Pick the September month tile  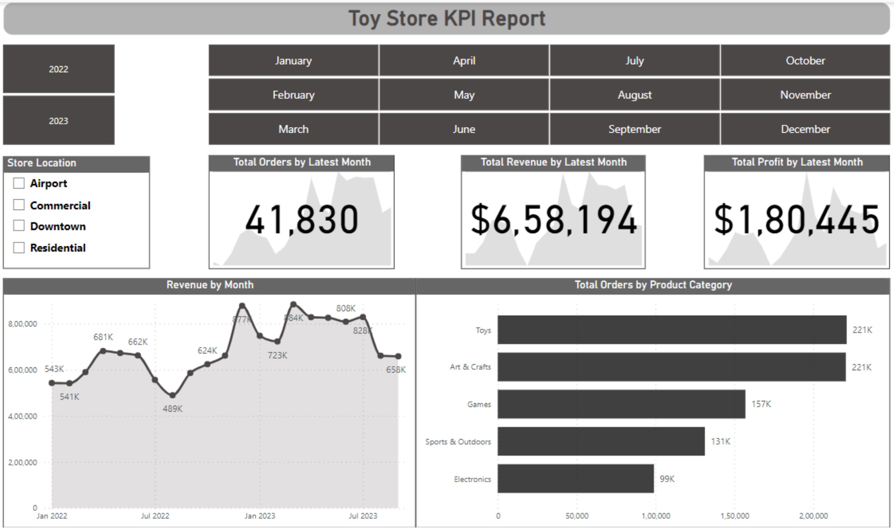634,129
